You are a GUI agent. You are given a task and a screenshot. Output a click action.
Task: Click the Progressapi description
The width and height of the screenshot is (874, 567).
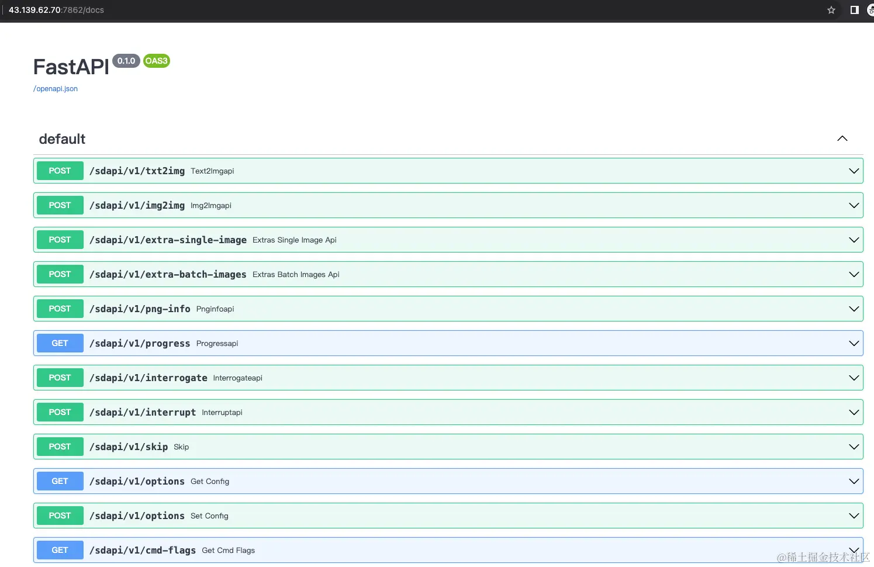[217, 344]
